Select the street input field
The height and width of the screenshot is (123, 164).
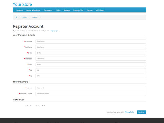pyautogui.click(x=91, y=64)
